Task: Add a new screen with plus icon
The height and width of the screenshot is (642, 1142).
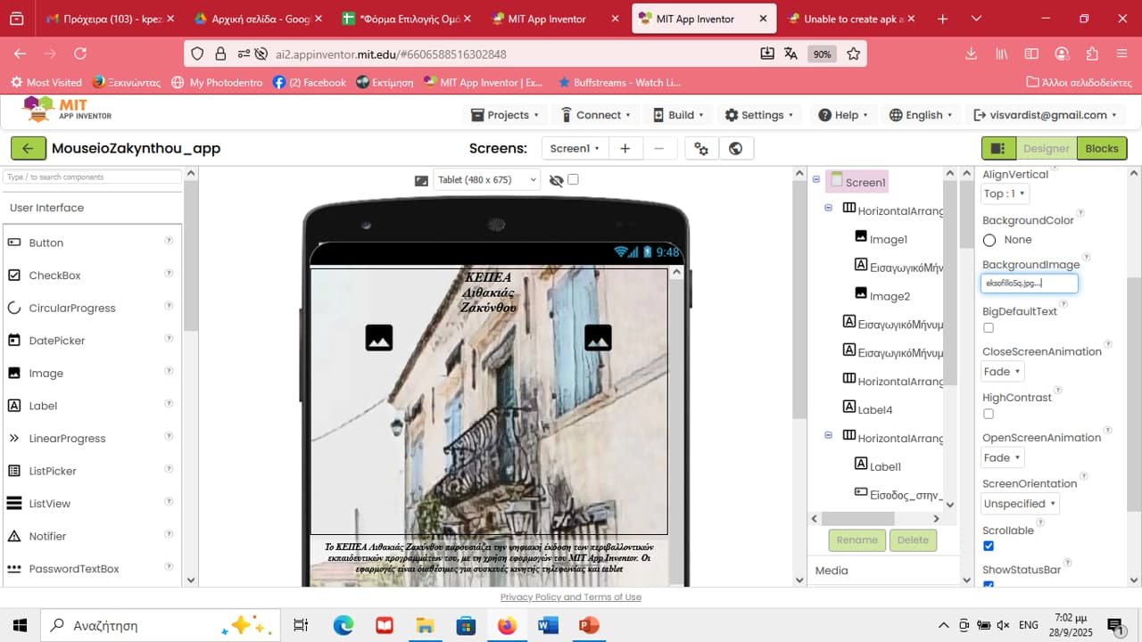Action: pos(625,149)
